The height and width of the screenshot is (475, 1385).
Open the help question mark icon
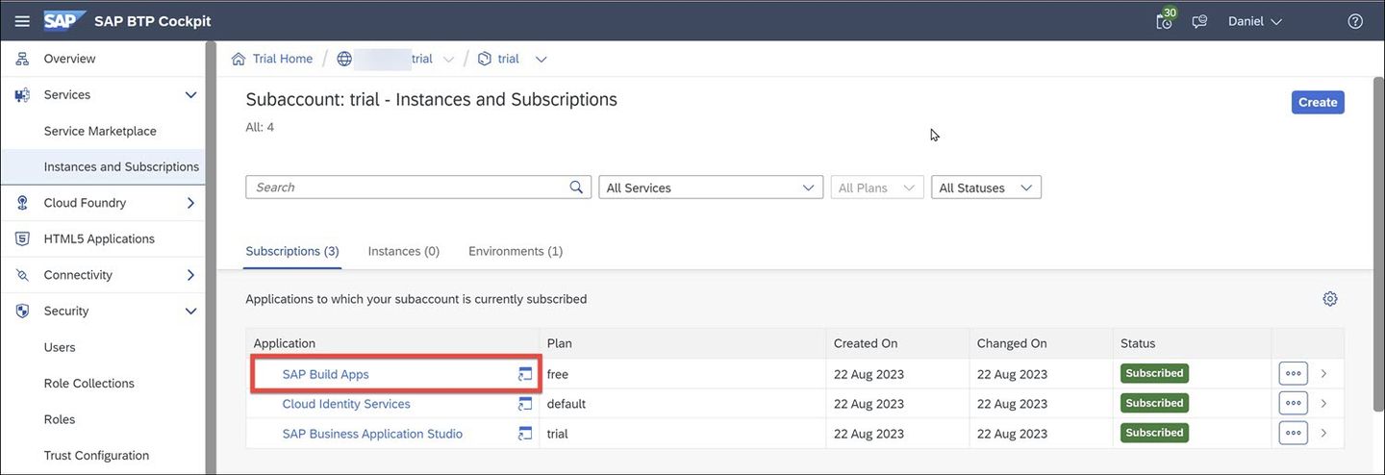coord(1355,21)
